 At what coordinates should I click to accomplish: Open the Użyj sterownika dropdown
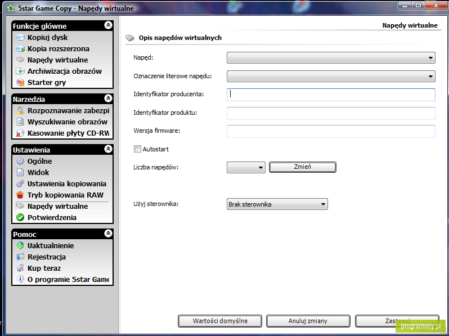pos(277,204)
